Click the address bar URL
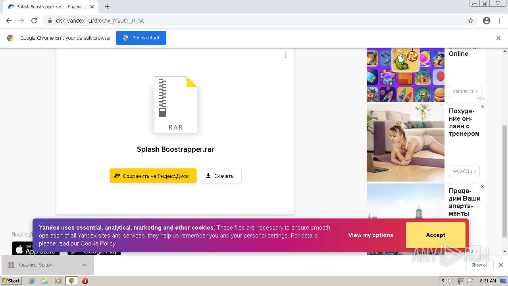Image resolution: width=508 pixels, height=286 pixels. [x=100, y=21]
